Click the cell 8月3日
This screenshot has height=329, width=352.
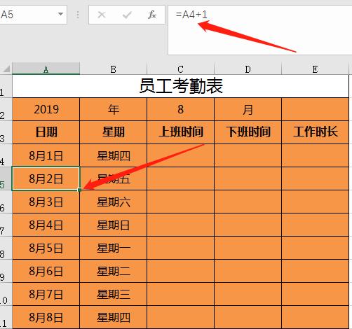46,202
